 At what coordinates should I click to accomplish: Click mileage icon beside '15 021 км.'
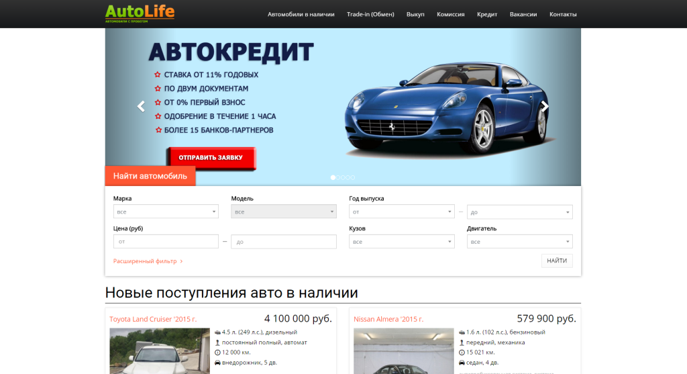pyautogui.click(x=462, y=353)
